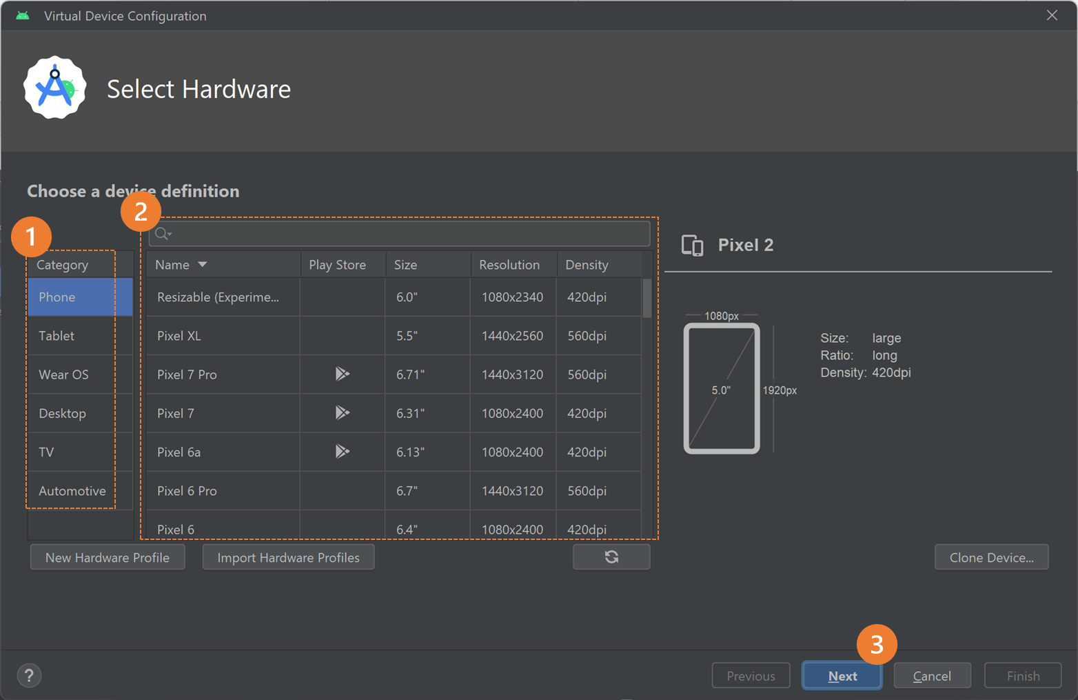
Task: Select the Pixel 7 Pro device name
Action: click(x=187, y=374)
